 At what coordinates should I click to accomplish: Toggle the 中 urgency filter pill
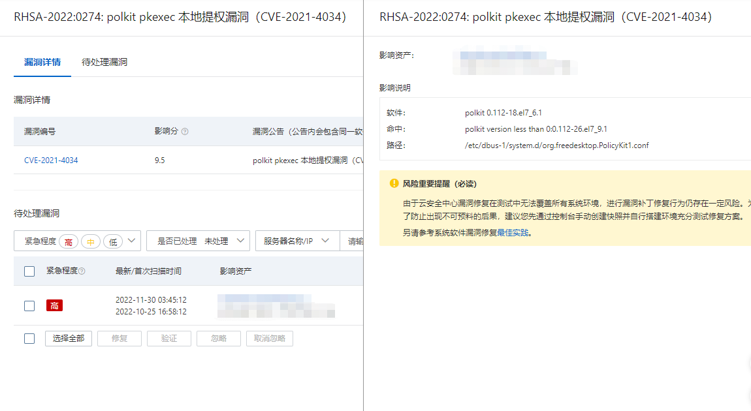pos(91,240)
